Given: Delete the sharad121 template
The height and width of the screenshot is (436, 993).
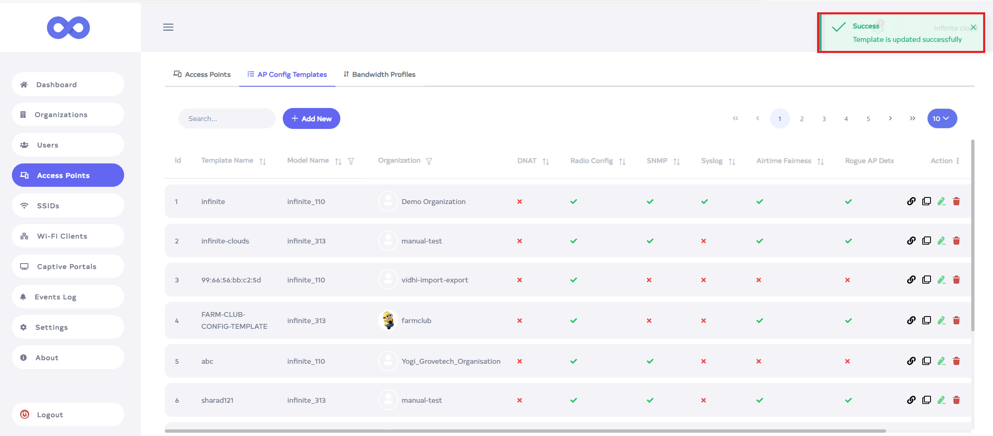Looking at the screenshot, I should coord(956,400).
